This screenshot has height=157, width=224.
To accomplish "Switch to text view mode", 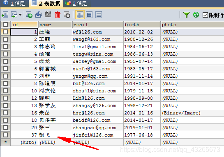I will (x=99, y=15).
